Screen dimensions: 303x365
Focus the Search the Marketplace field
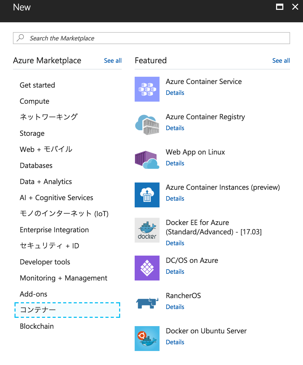[151, 38]
